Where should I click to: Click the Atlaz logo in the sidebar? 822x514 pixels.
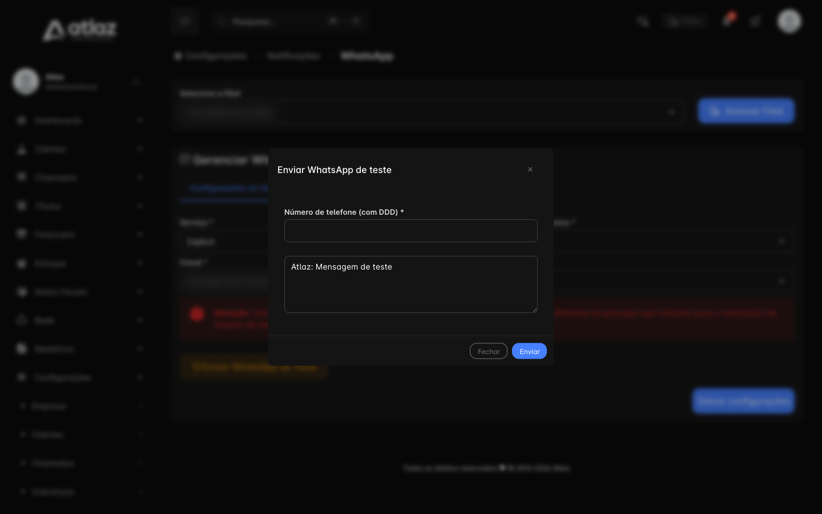pos(80,30)
